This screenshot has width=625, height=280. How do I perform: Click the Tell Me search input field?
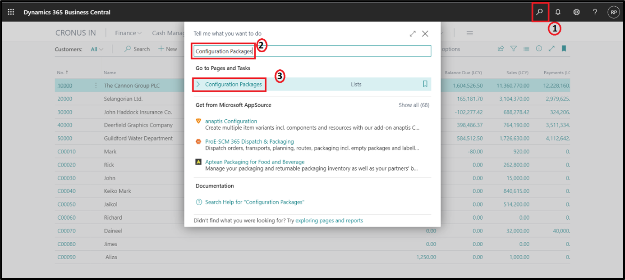tap(312, 51)
